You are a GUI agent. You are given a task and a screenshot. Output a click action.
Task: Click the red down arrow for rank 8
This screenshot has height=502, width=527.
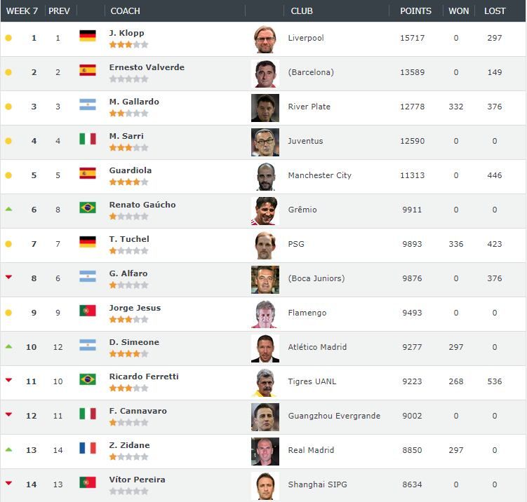click(8, 278)
